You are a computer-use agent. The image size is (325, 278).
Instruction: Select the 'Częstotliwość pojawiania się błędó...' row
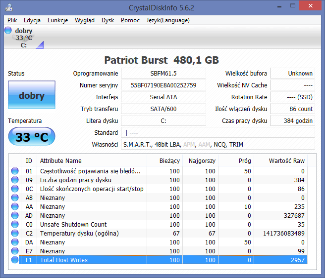[x=159, y=171]
